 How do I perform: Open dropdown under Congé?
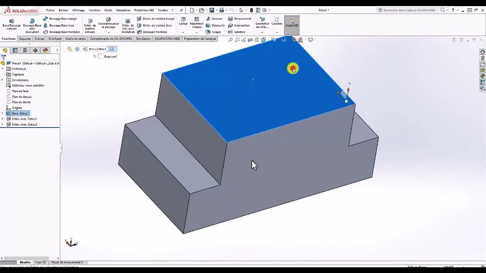[x=183, y=32]
